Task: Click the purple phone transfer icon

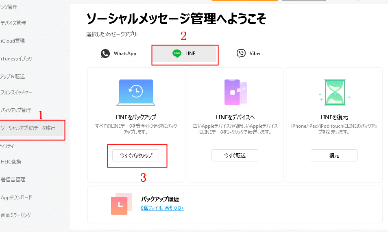Action: pos(235,92)
